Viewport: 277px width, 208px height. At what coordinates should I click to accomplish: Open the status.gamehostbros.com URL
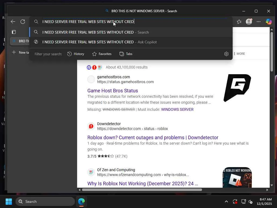pyautogui.click(x=125, y=82)
